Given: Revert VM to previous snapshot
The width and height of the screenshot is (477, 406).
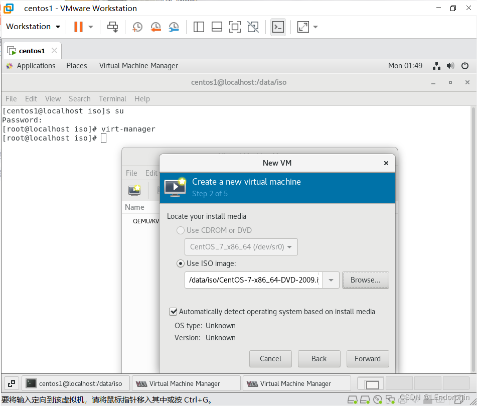Looking at the screenshot, I should (156, 27).
